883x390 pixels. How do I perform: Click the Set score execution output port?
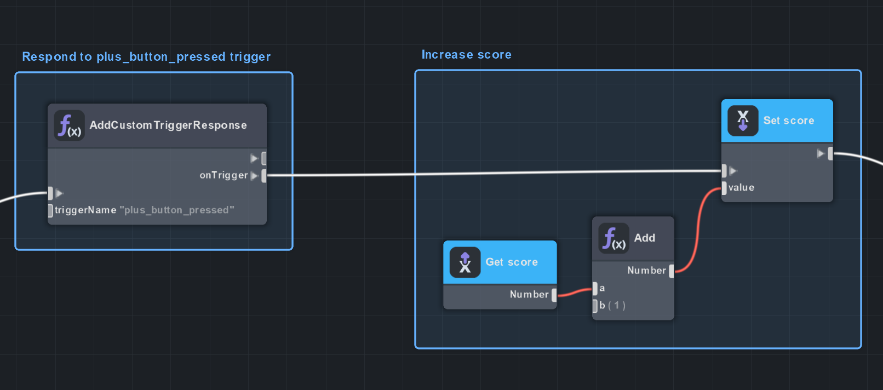[x=830, y=154]
